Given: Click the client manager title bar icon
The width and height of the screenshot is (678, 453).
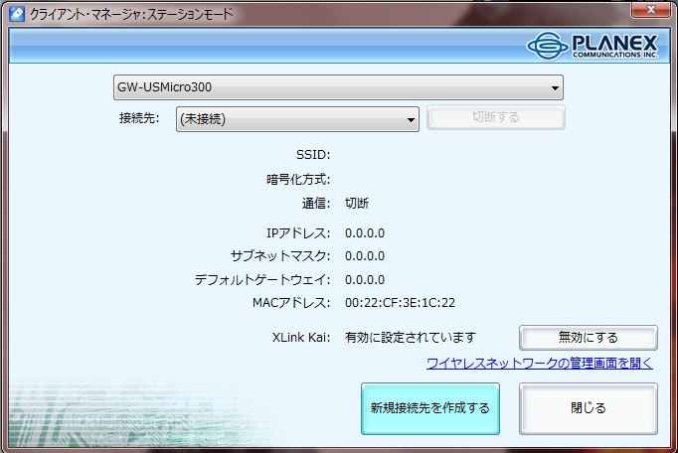Looking at the screenshot, I should [x=17, y=13].
